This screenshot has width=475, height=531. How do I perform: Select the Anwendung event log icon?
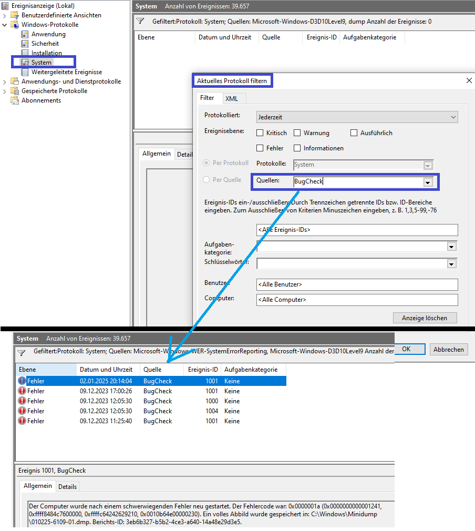click(25, 34)
